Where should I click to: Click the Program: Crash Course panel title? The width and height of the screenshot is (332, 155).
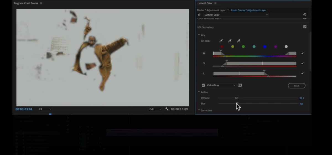pyautogui.click(x=26, y=3)
